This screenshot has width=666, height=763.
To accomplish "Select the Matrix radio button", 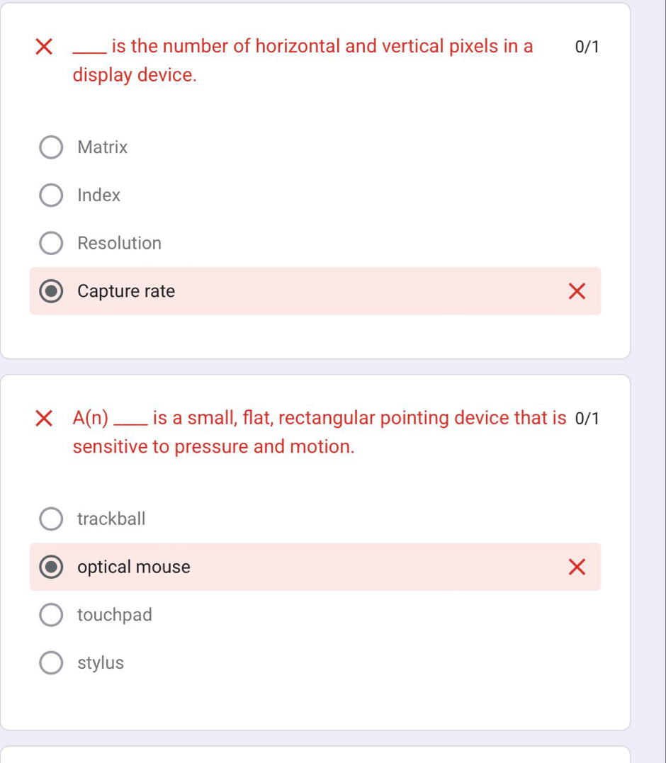I will coord(51,147).
